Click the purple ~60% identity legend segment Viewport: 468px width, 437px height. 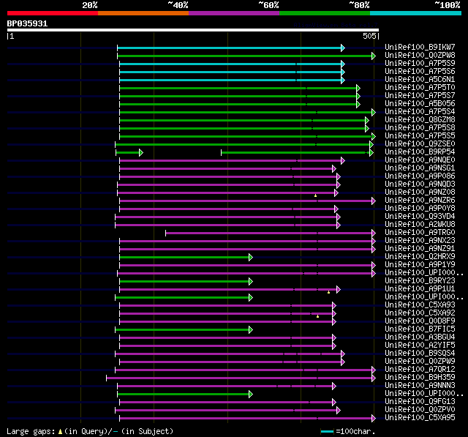coord(234,13)
